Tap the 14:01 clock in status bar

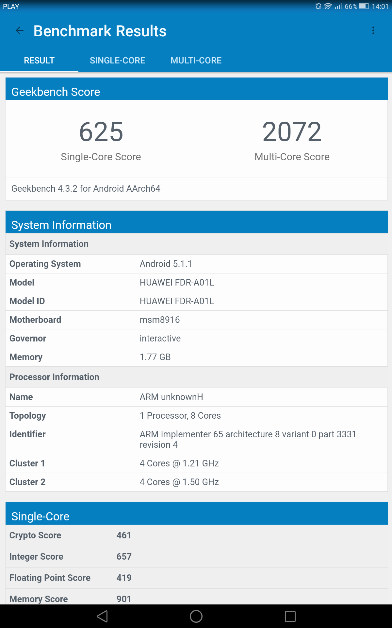tap(380, 7)
